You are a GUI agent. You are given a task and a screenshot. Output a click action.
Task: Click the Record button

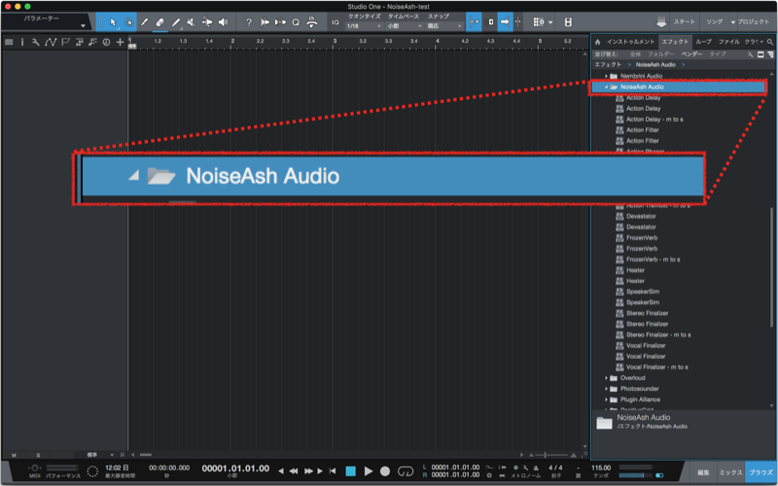coord(385,470)
